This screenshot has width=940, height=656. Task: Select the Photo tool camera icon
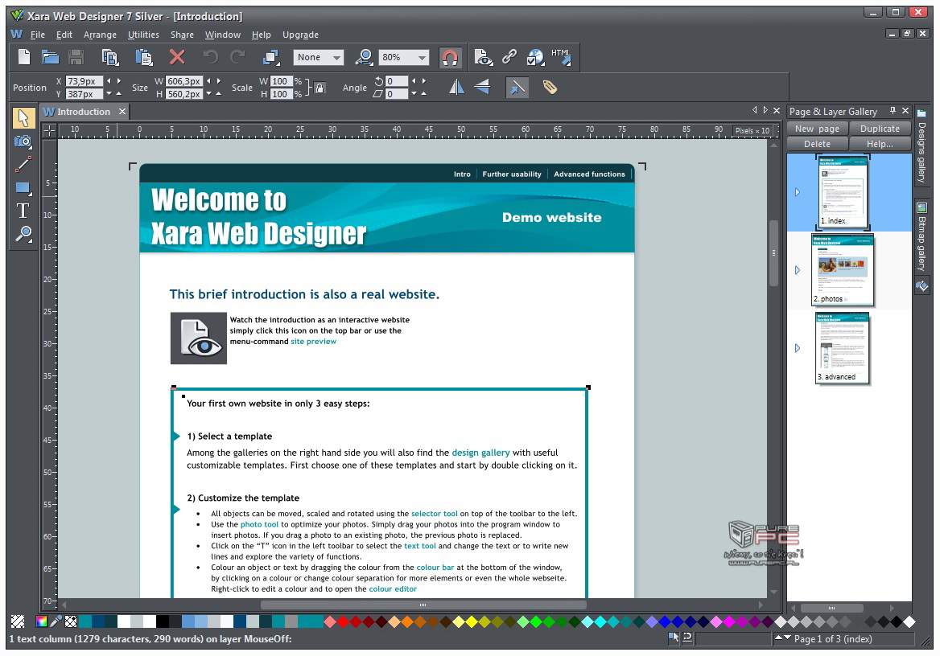point(23,141)
